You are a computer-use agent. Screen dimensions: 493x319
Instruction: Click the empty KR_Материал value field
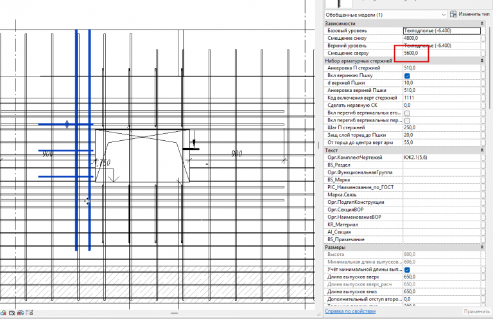click(442, 224)
